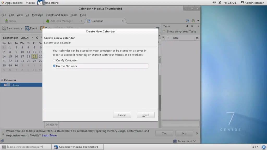Select the On My Computer radio button

point(54,60)
